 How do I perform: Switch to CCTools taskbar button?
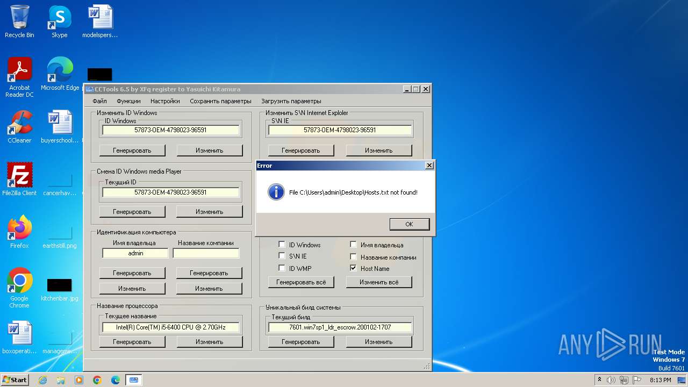(134, 380)
